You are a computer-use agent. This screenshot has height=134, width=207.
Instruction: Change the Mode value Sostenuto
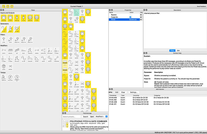[133, 20]
